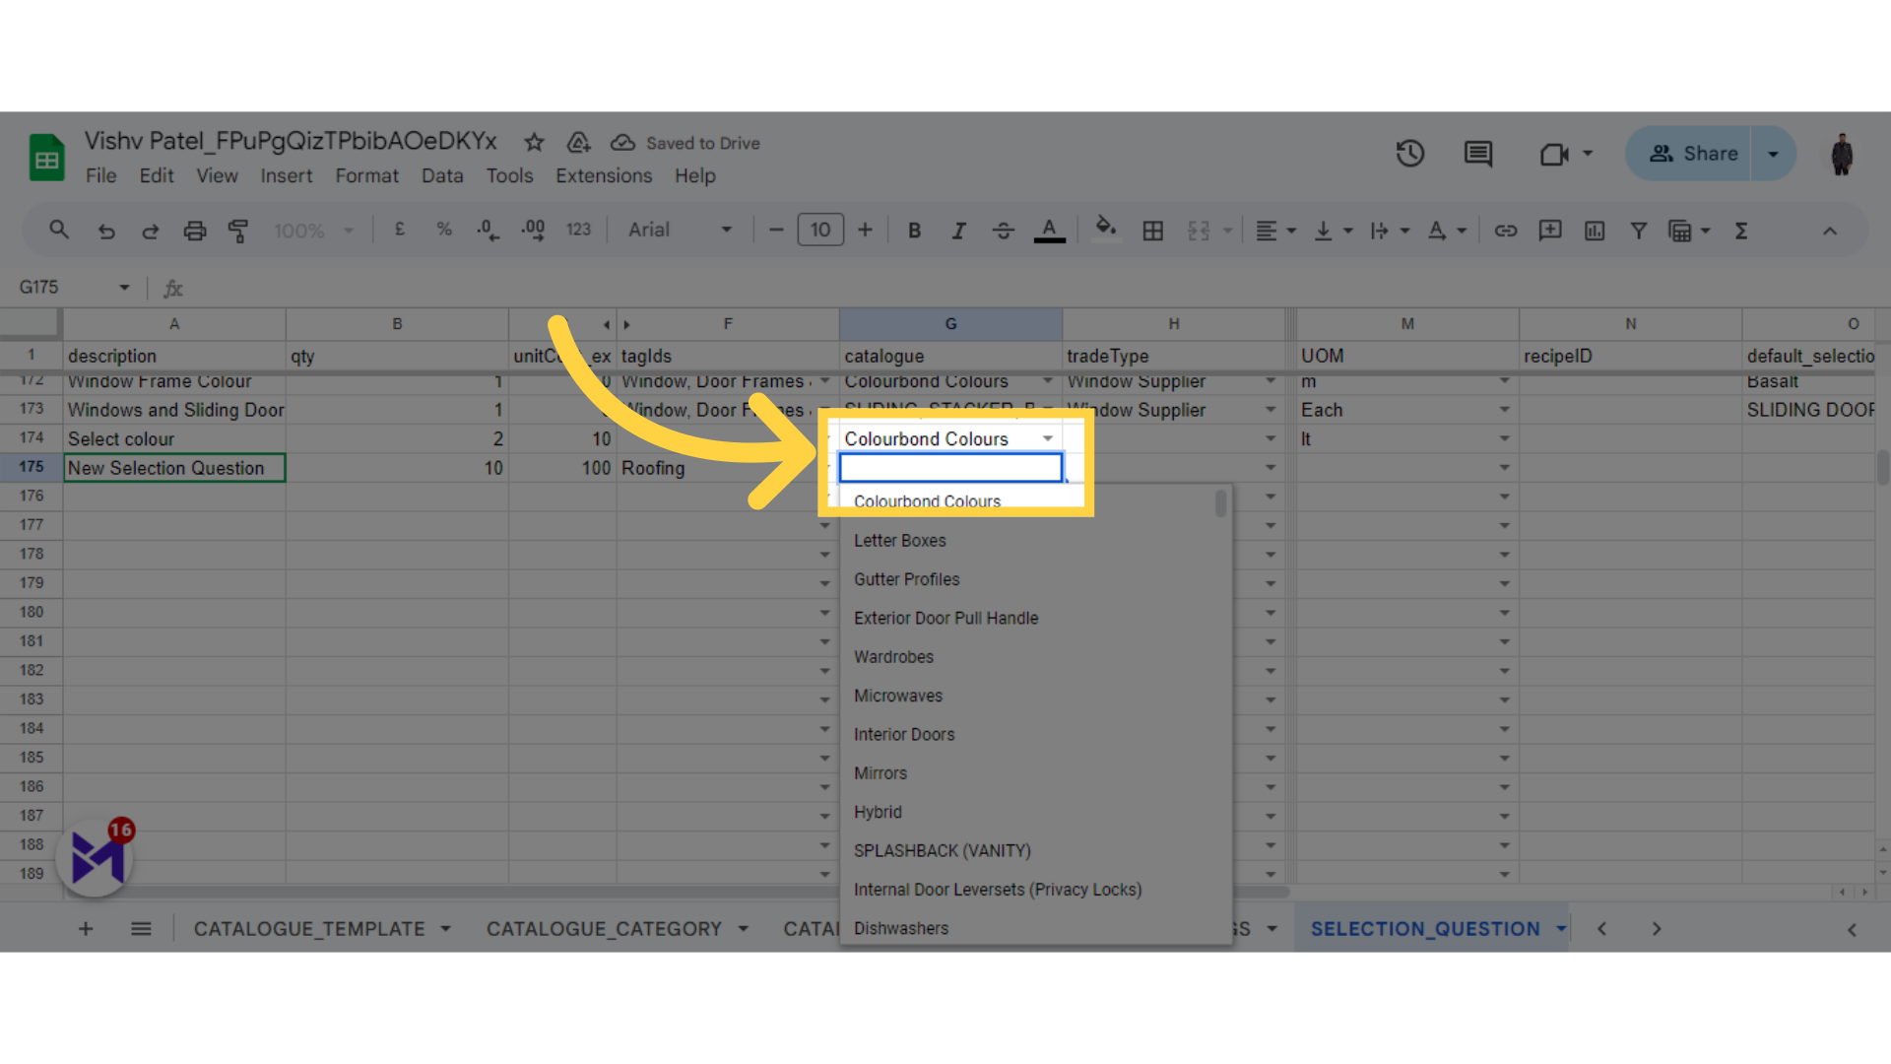Click the catalogue search input field
Viewport: 1891px width, 1064px height.
(x=950, y=467)
